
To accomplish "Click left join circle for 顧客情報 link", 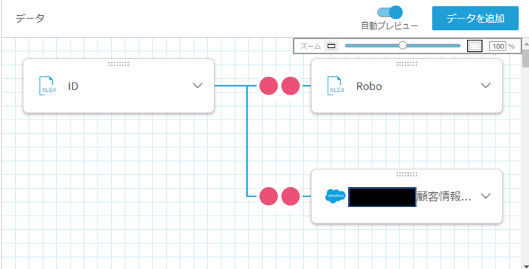I will [268, 196].
